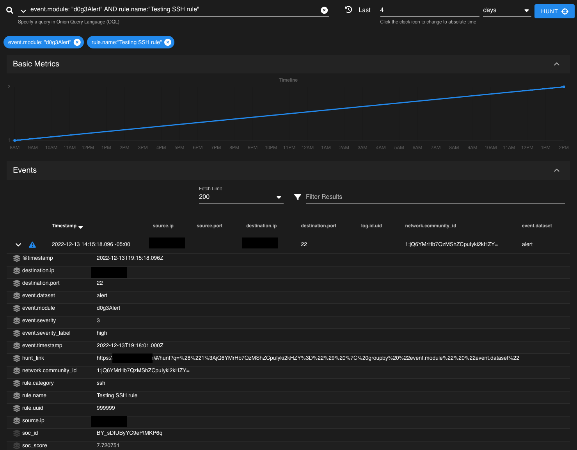Viewport: 577px width, 450px height.
Task: Open the days time unit dropdown
Action: pyautogui.click(x=506, y=10)
